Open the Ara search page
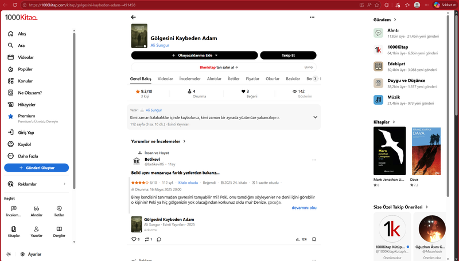Screen dimensions: 459x261 [x=16, y=46]
